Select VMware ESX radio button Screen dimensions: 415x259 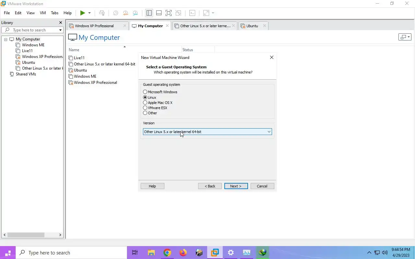pyautogui.click(x=145, y=108)
